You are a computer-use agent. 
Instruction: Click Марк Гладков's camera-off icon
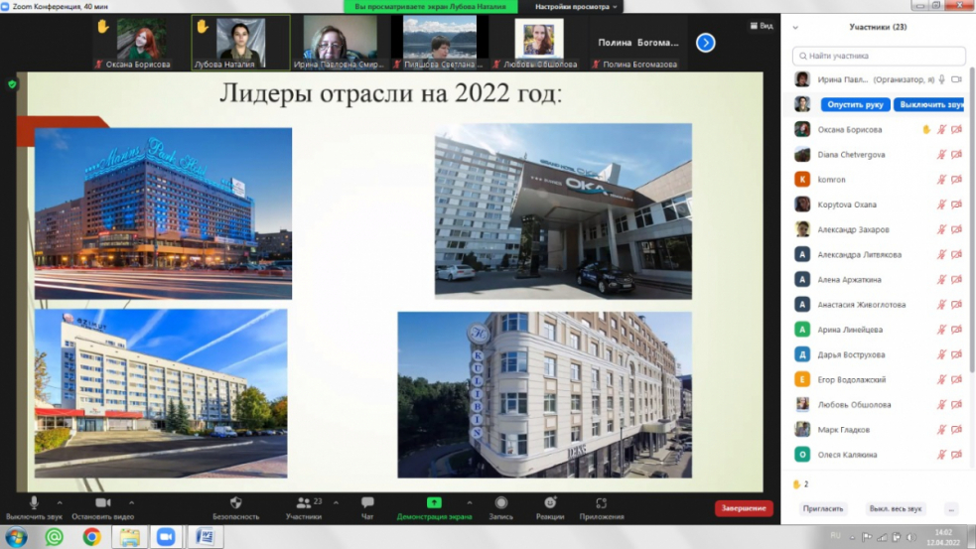click(957, 430)
